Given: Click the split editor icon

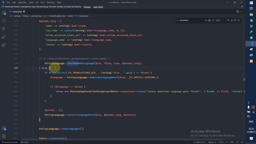Looking at the screenshot, I should [x=238, y=12].
